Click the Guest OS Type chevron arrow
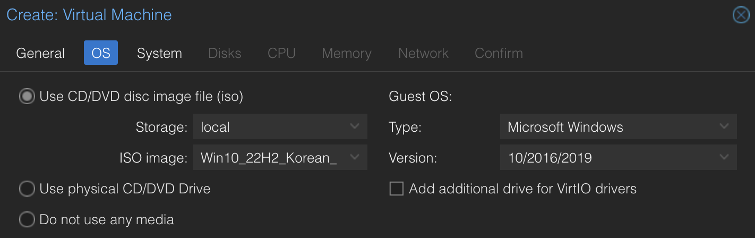The height and width of the screenshot is (238, 755). (x=724, y=127)
